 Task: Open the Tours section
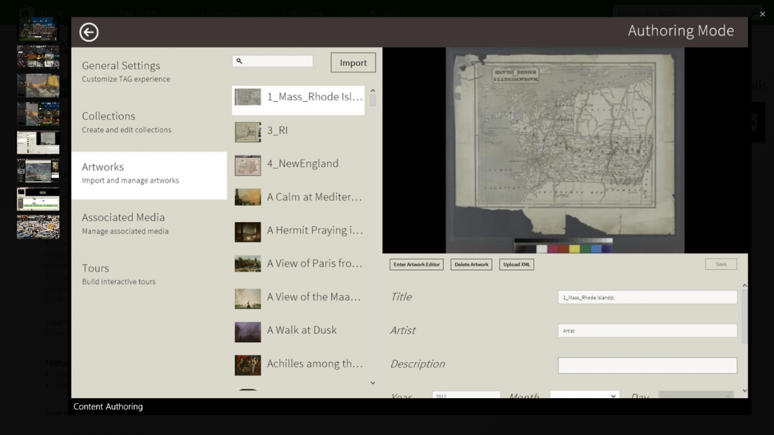(149, 274)
